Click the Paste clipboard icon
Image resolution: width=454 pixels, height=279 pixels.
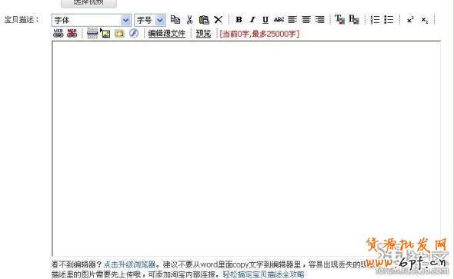pos(204,20)
